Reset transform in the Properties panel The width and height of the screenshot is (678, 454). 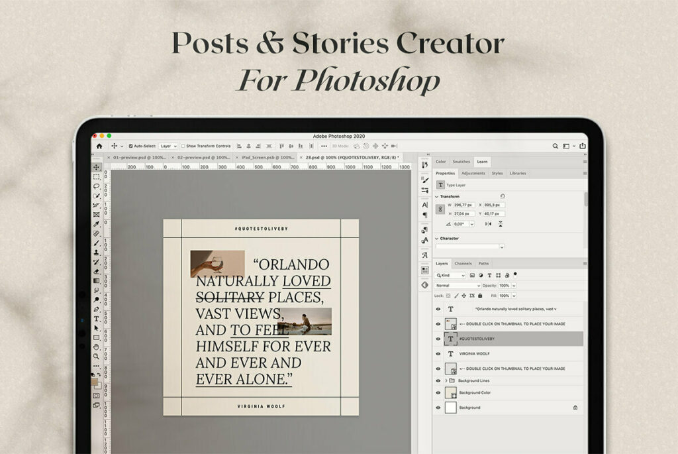click(x=503, y=196)
